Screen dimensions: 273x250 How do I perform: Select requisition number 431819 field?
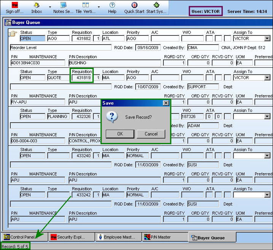pyautogui.click(x=81, y=78)
